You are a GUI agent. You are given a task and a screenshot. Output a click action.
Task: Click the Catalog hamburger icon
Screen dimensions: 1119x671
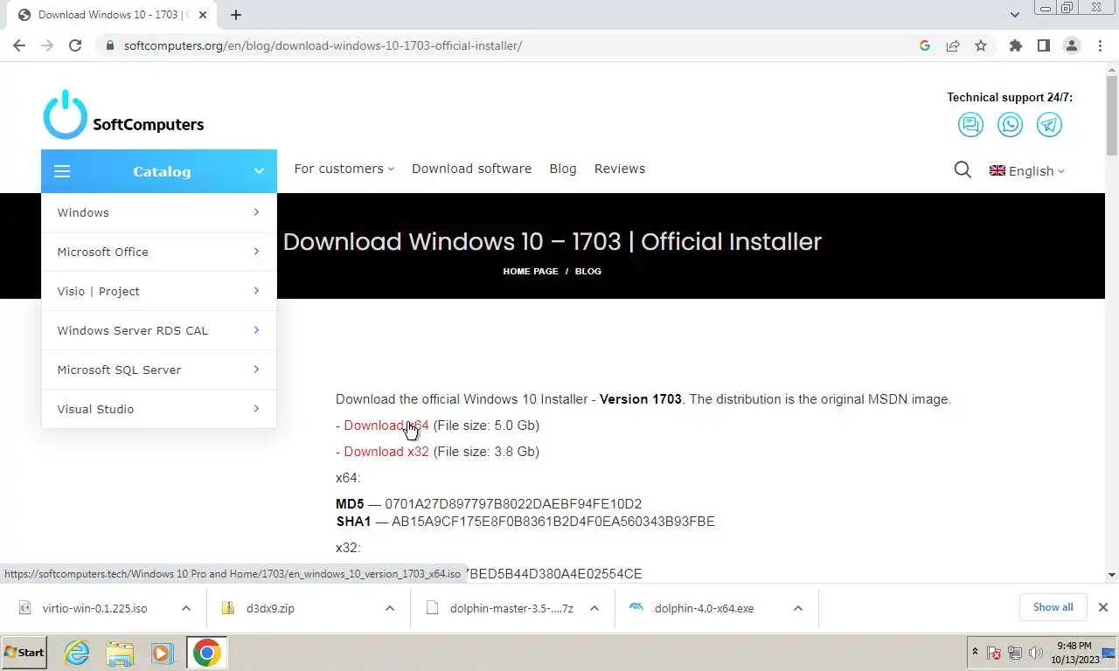(62, 171)
